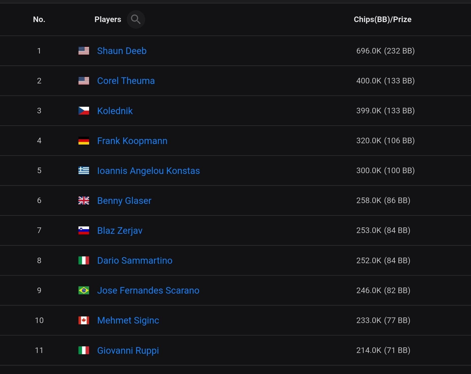Click the Canadian flag next to Mehmet Siginc
Viewport: 471px width, 374px height.
click(84, 320)
